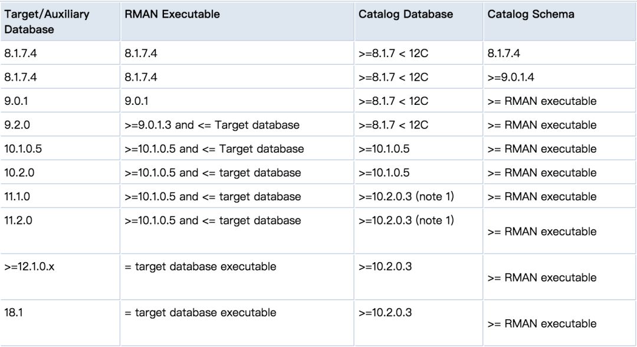Select Catalog Database cell in 9.2.0 row
This screenshot has width=637, height=347.
coord(393,125)
